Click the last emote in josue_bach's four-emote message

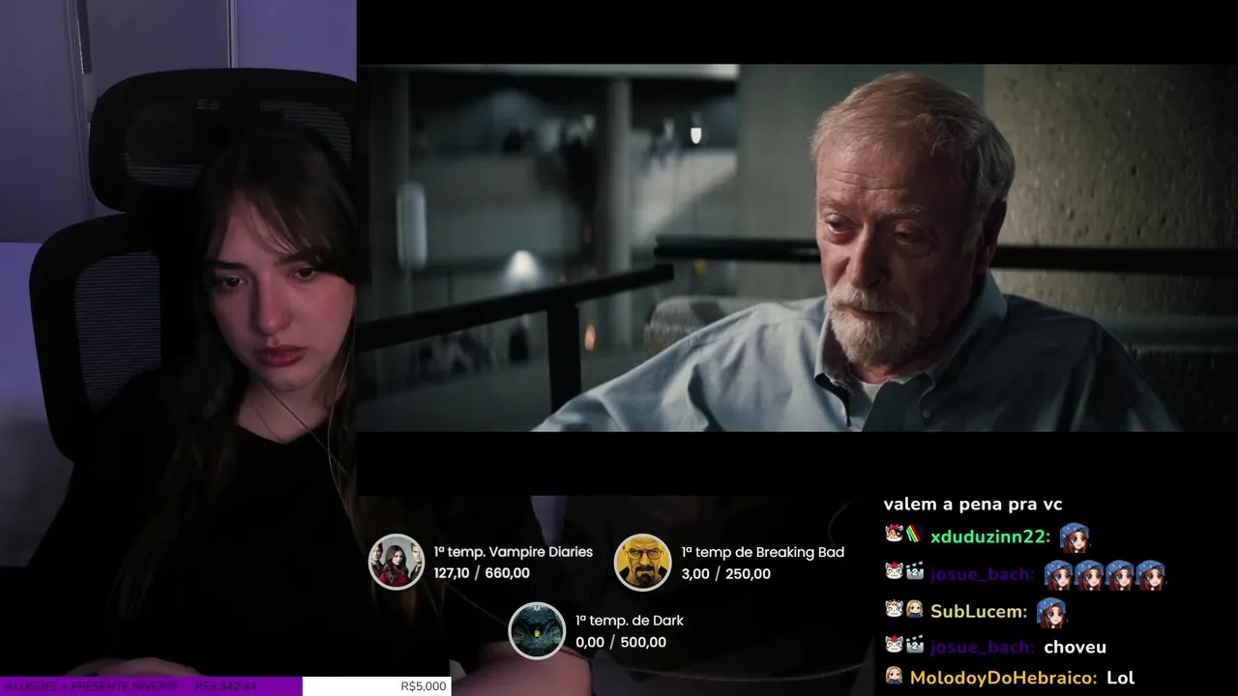click(1150, 574)
